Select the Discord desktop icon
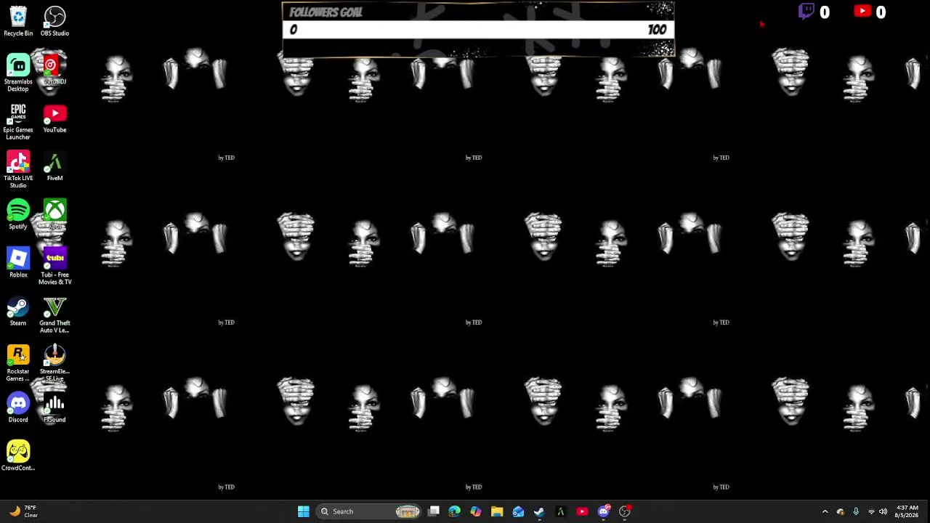Screen dimensions: 930x523 (x=18, y=408)
